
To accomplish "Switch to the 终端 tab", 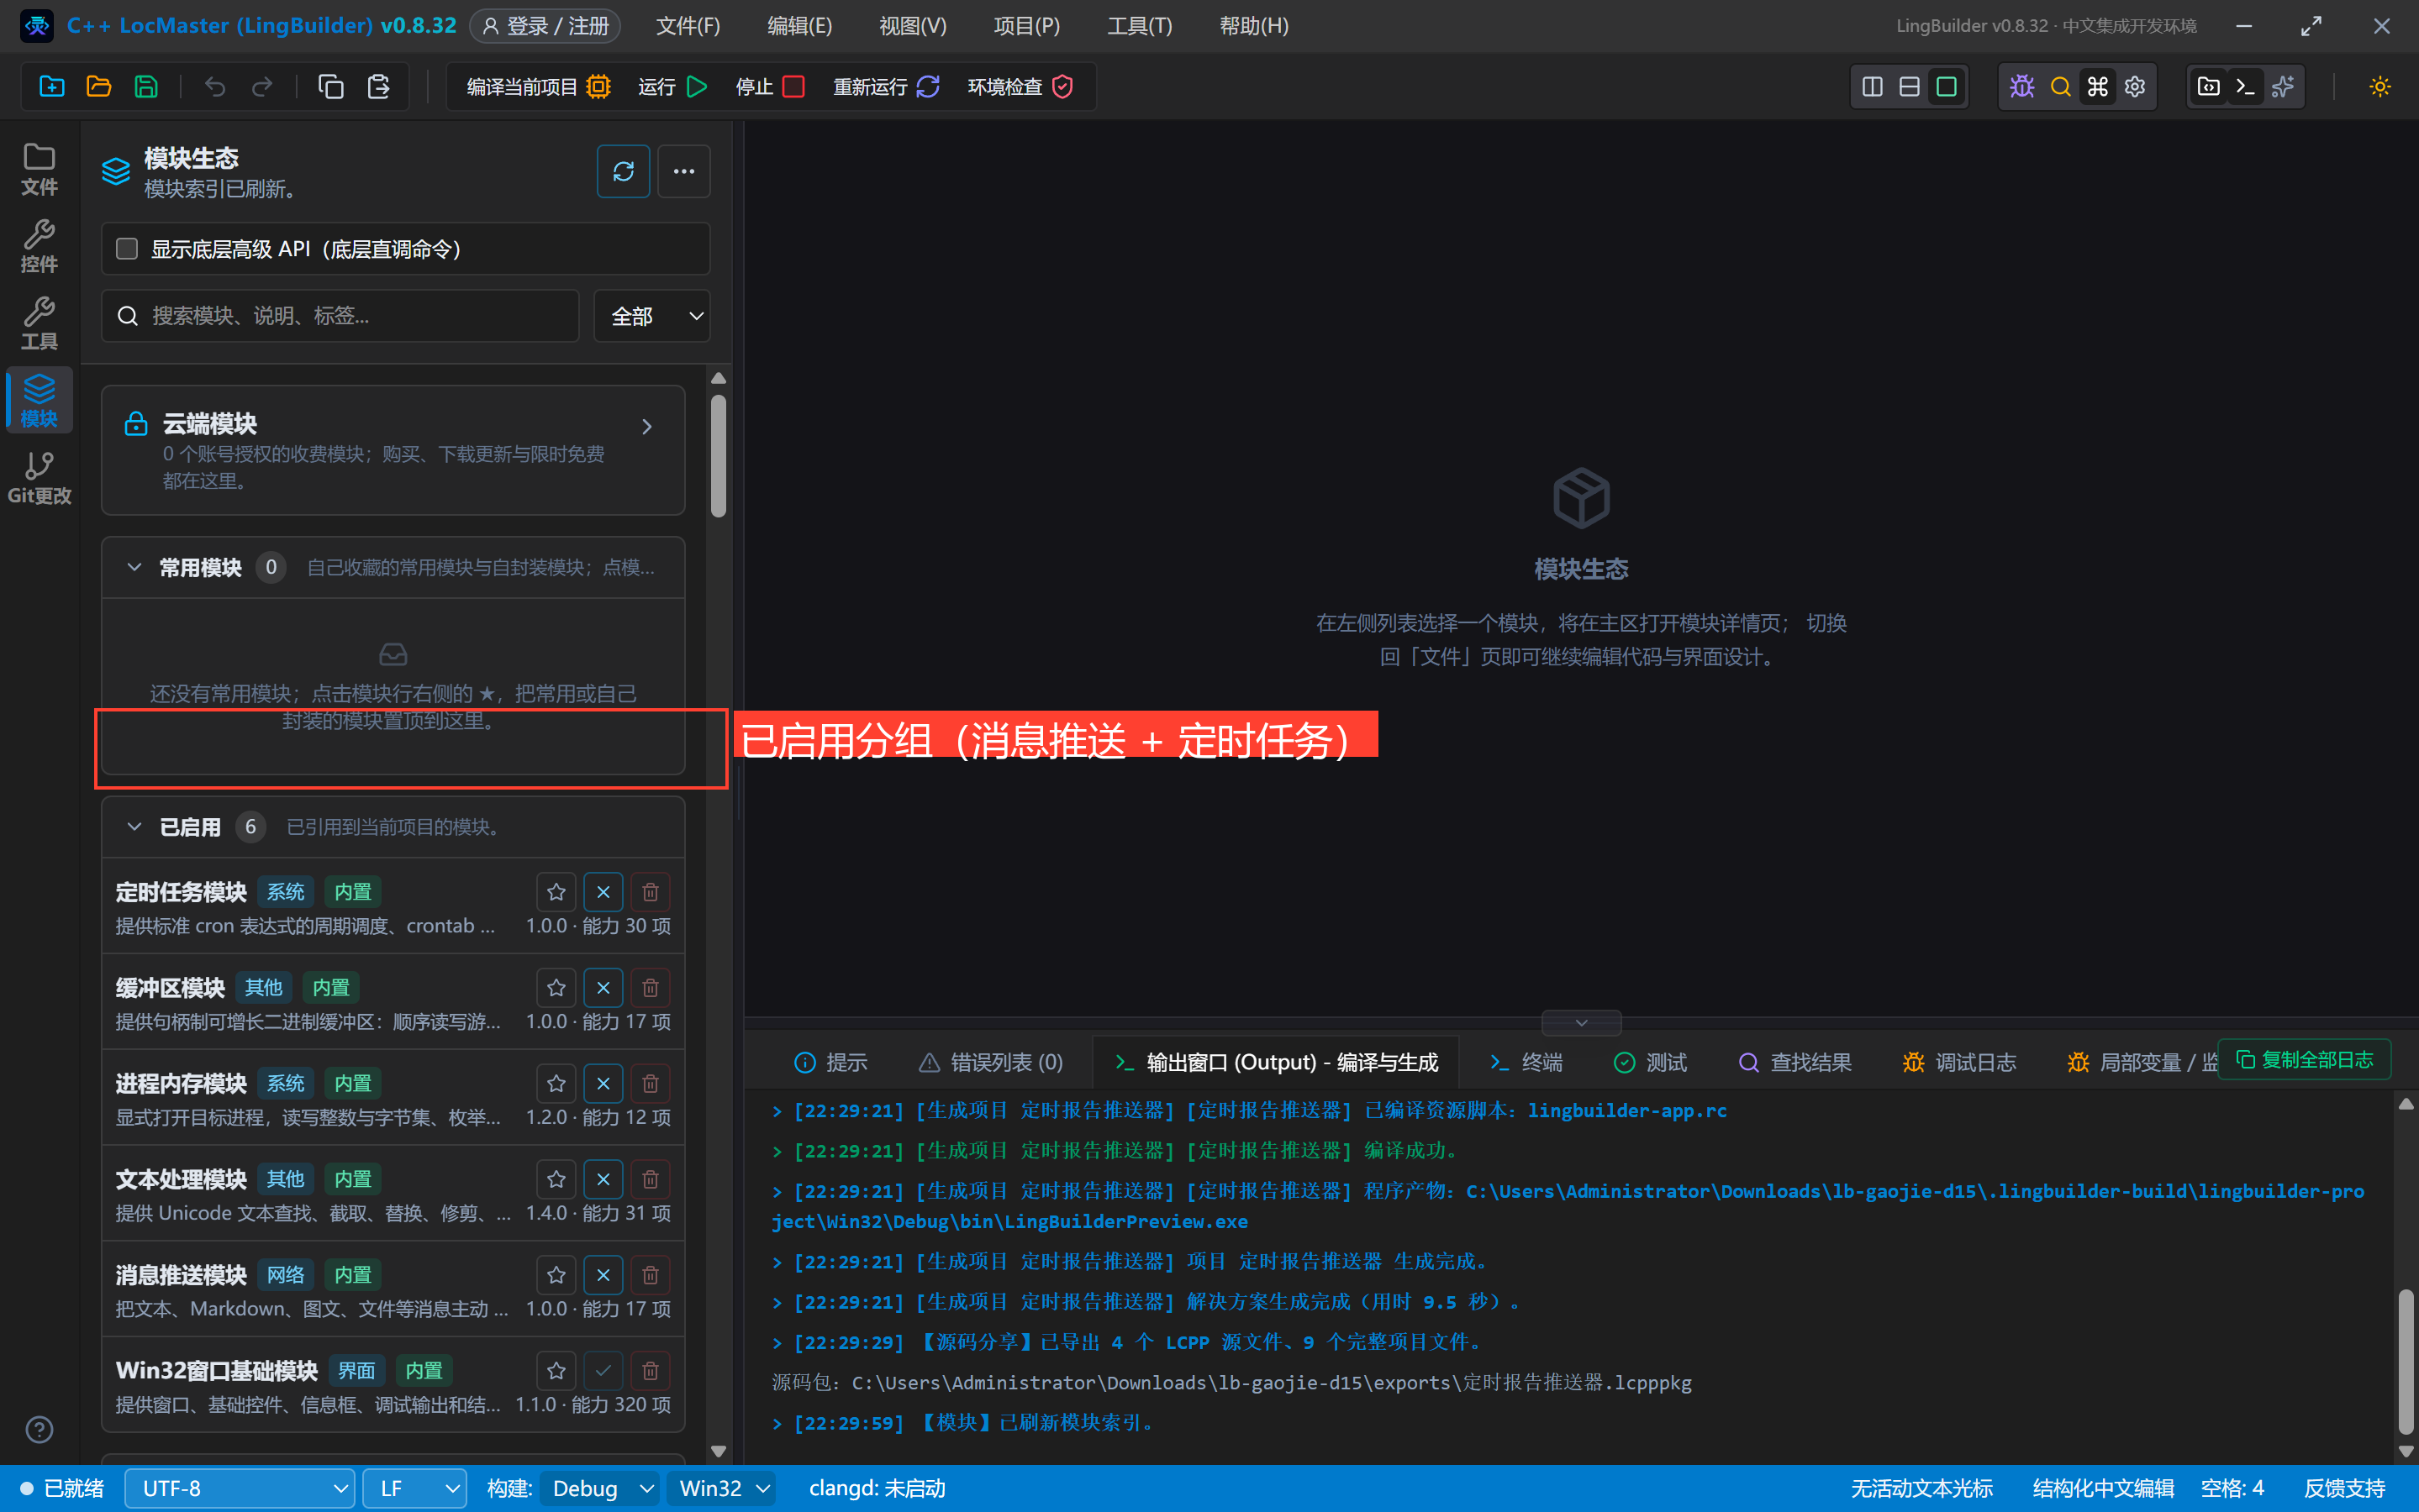I will (x=1526, y=1062).
